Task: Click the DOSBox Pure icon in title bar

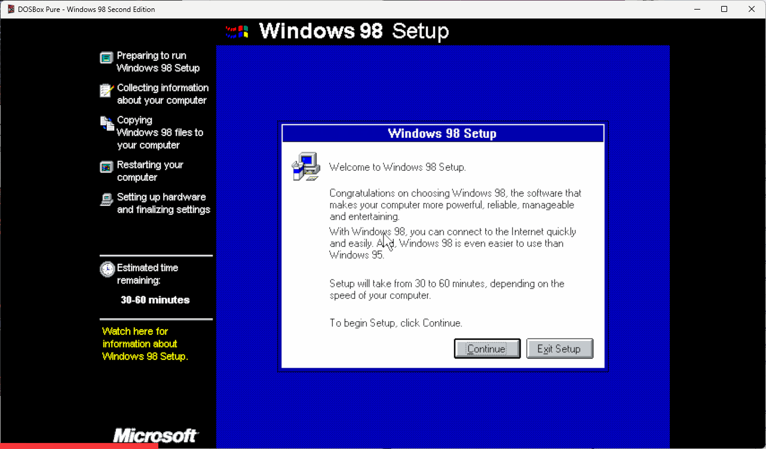Action: coord(11,9)
